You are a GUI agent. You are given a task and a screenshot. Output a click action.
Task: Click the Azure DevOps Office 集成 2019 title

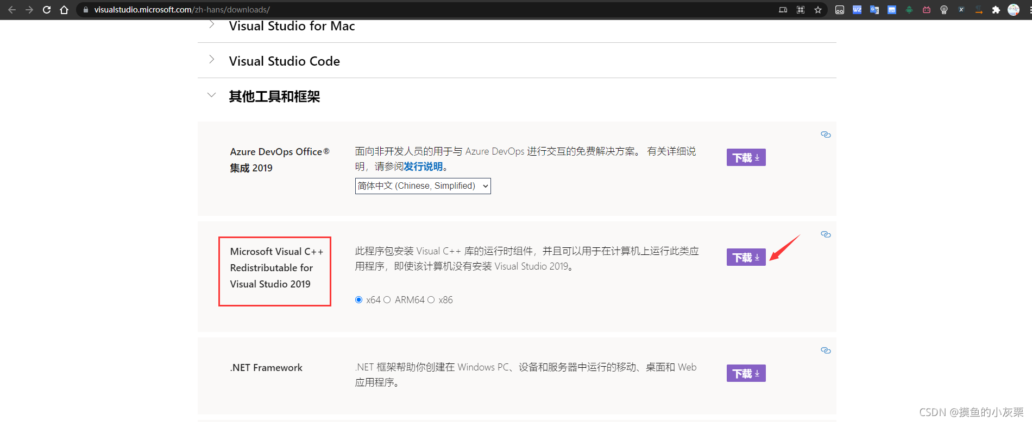click(x=280, y=159)
